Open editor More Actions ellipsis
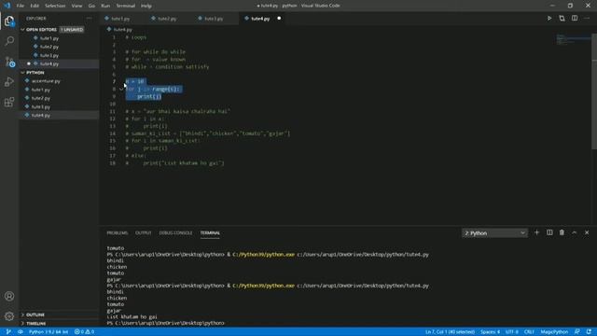Viewport: 597px width, 336px height. (x=587, y=19)
